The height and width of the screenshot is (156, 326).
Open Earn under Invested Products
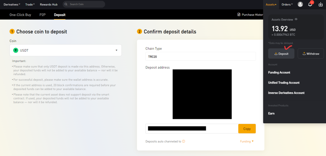(x=271, y=114)
